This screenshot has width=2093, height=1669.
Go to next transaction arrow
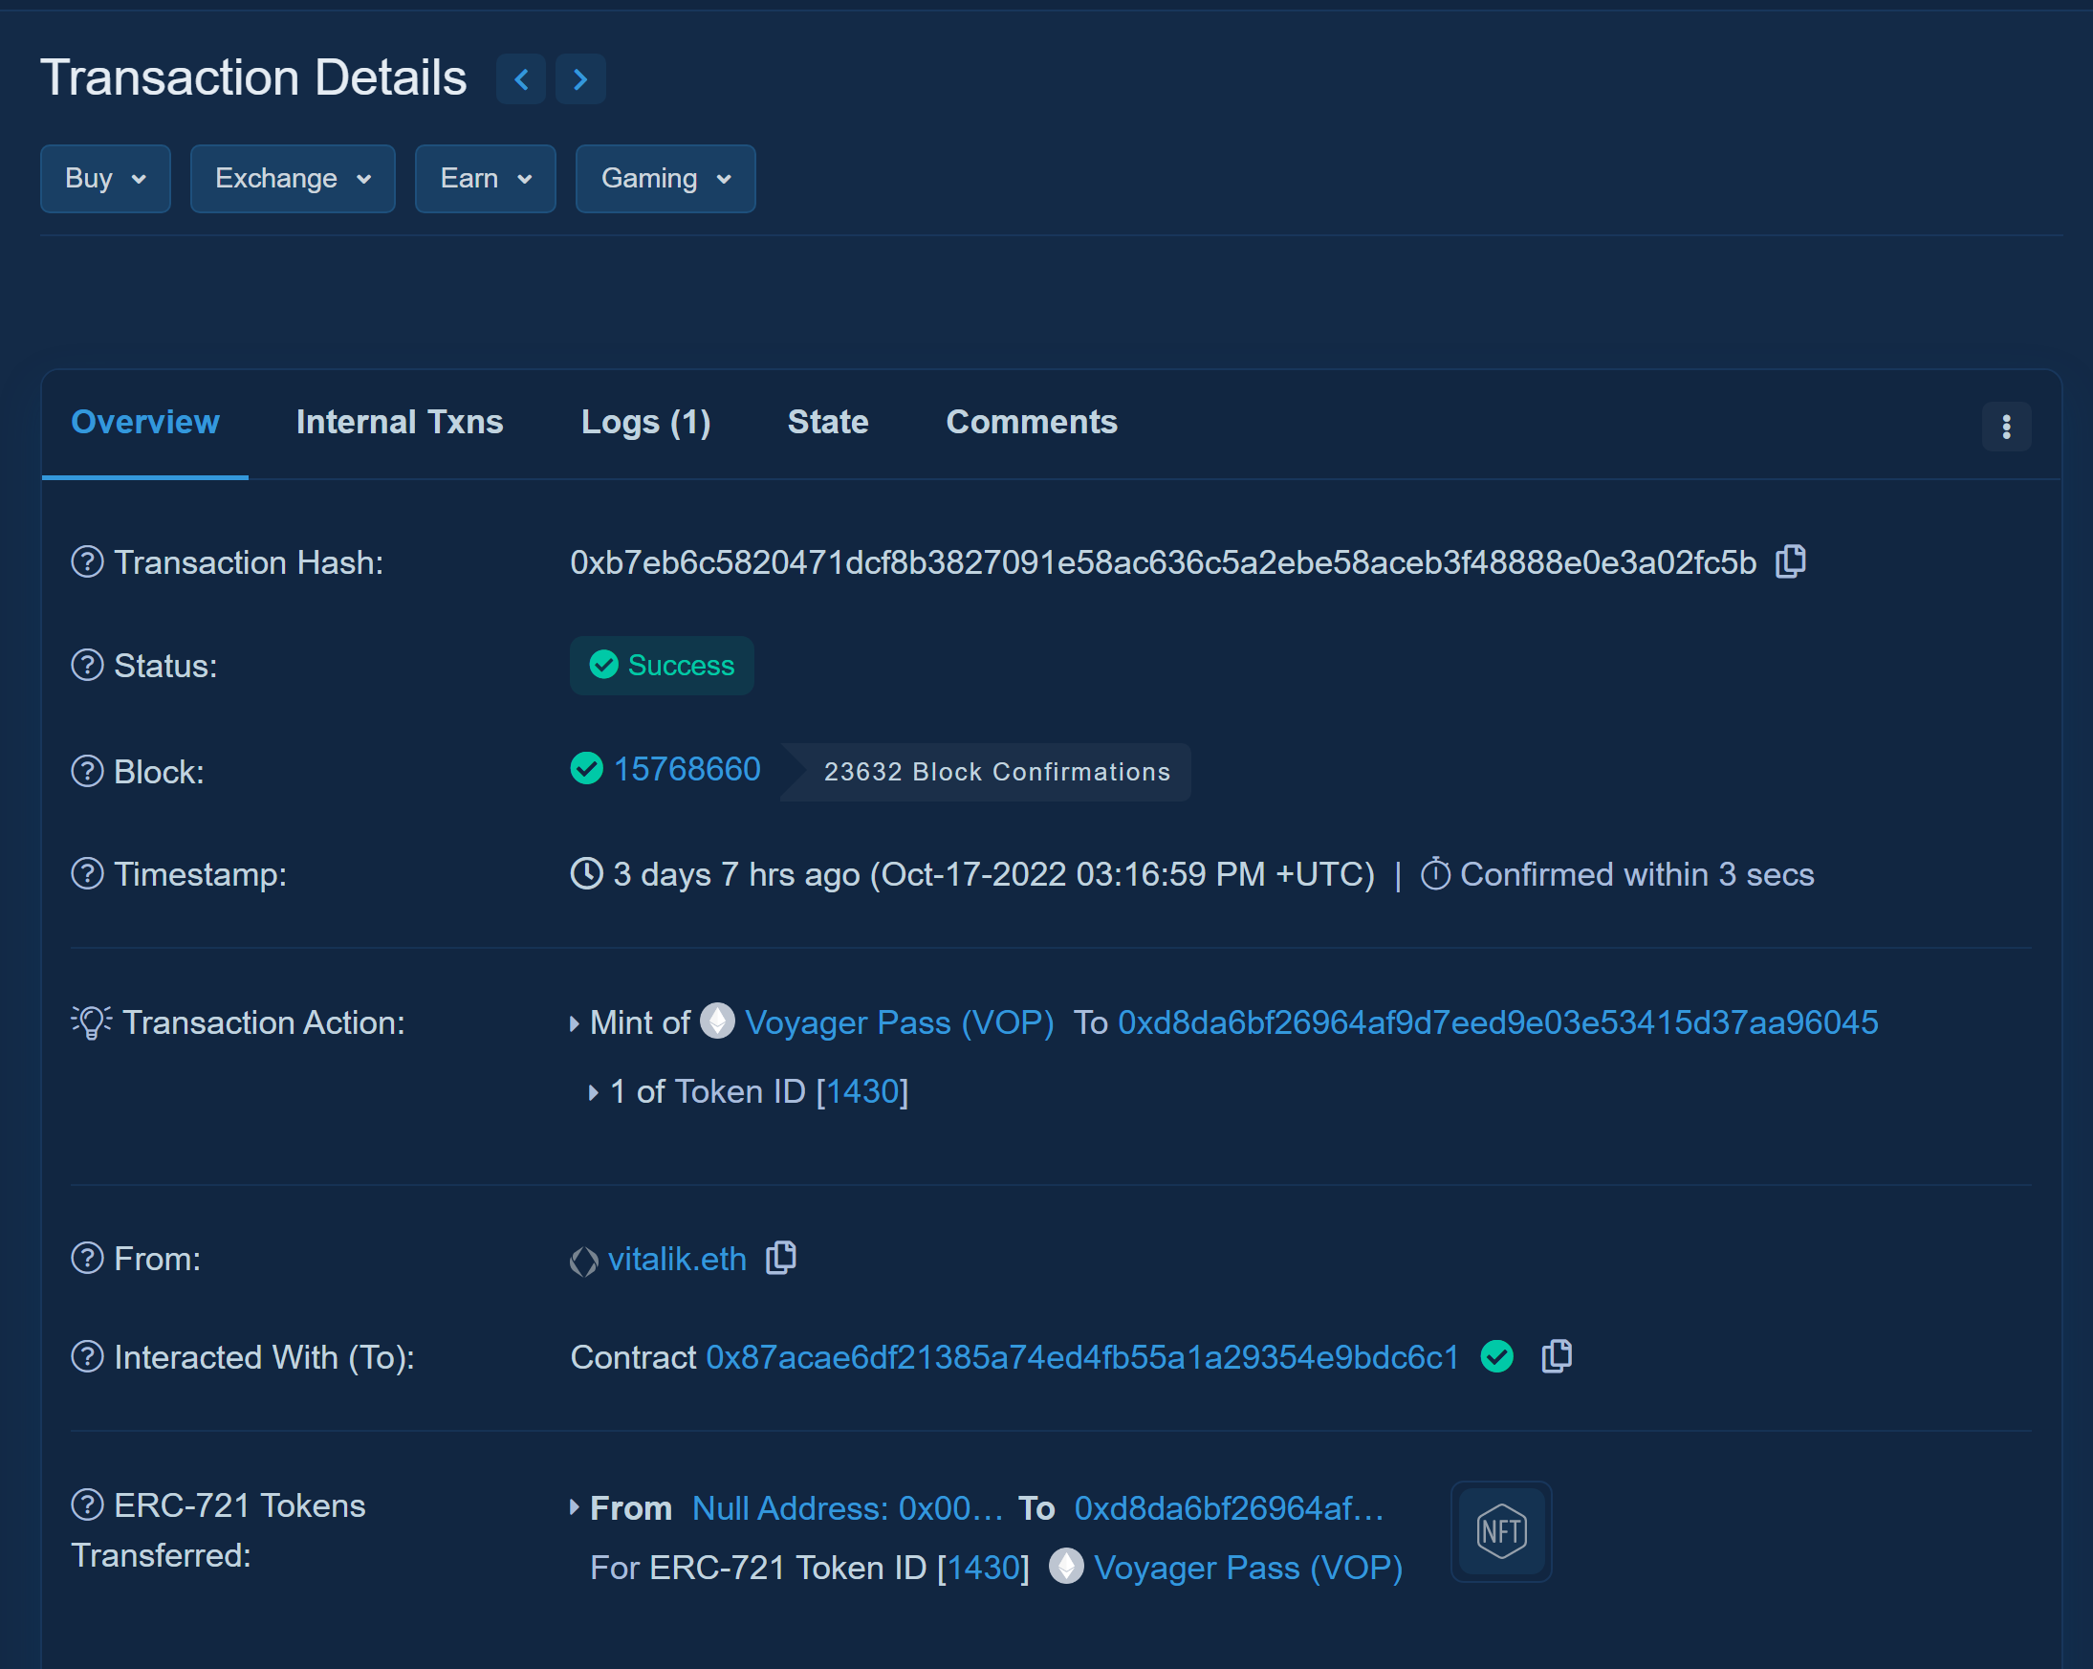click(580, 78)
